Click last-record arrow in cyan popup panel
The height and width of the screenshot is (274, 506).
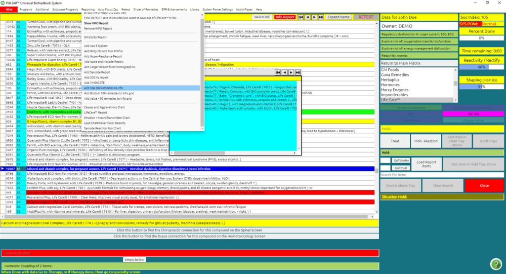(297, 73)
